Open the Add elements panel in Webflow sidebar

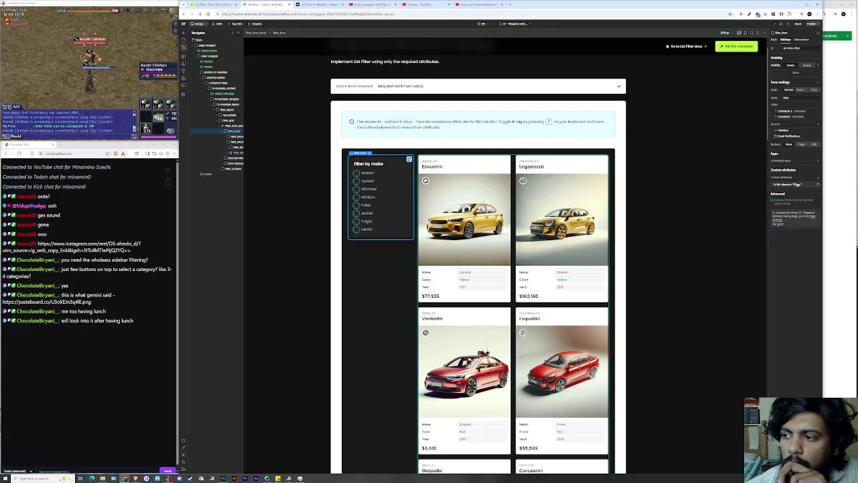183,33
